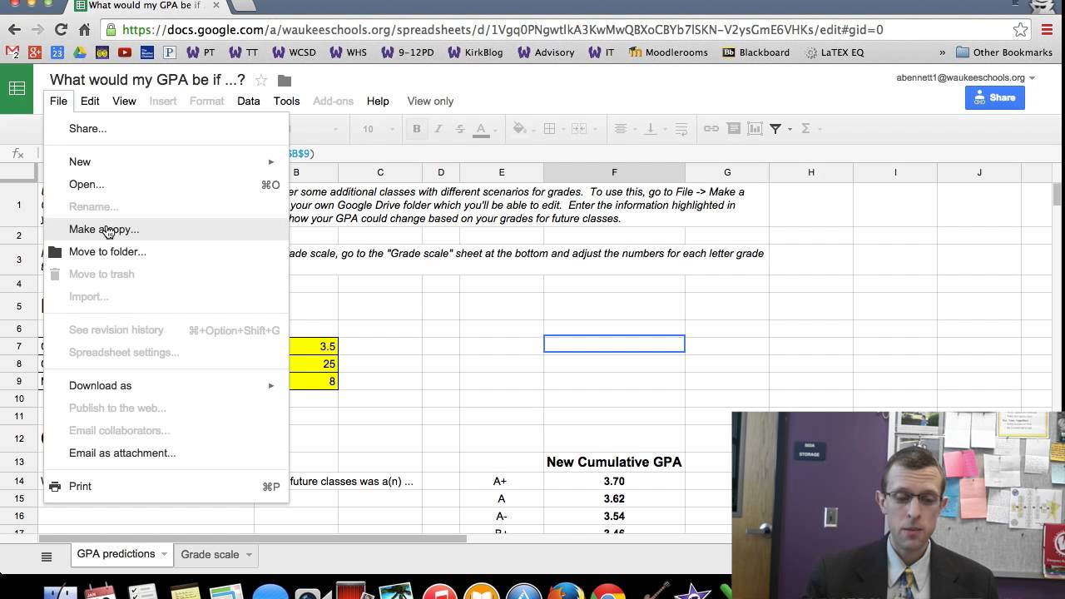Click the folder icon beside the title
The image size is (1065, 599).
click(x=285, y=81)
